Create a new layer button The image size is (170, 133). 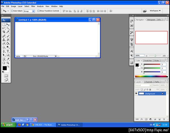(159, 119)
